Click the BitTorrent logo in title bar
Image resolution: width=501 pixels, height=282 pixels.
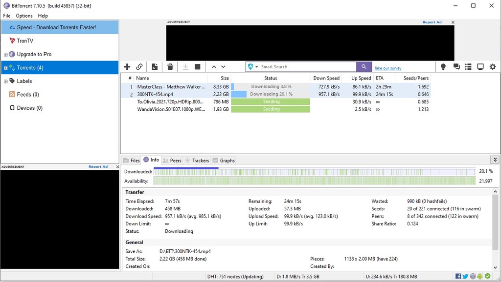(6, 6)
